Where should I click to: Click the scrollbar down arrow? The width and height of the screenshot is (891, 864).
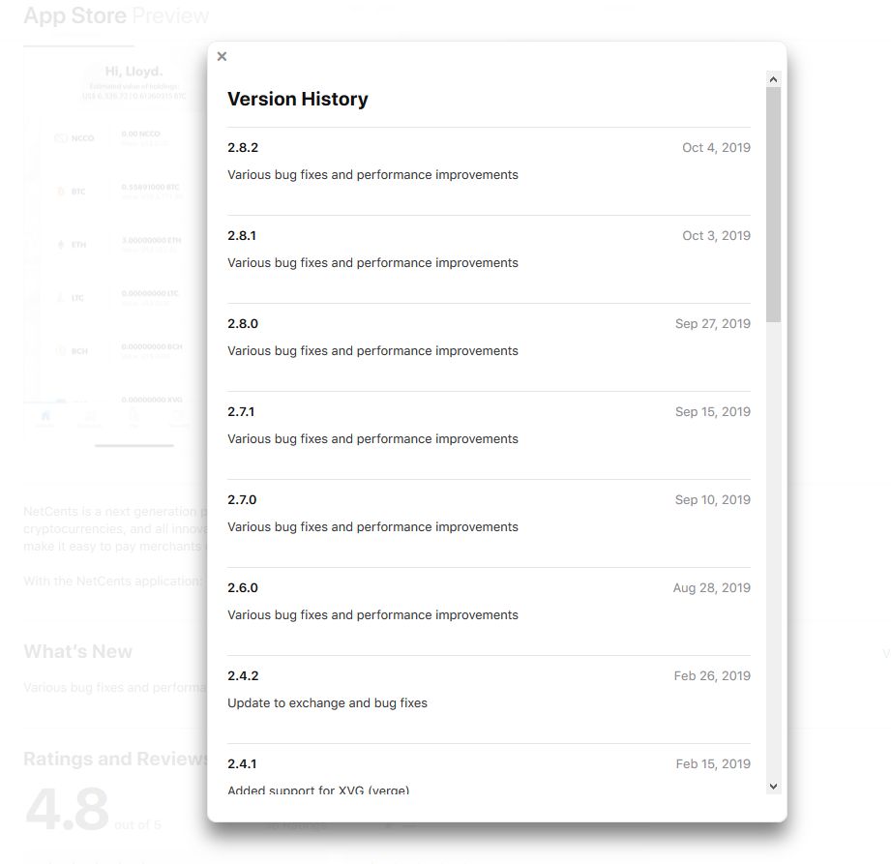[x=772, y=785]
